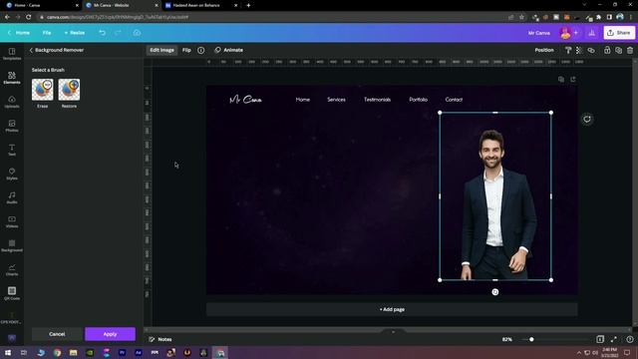Click Services text in the design
The height and width of the screenshot is (359, 638).
tap(336, 100)
